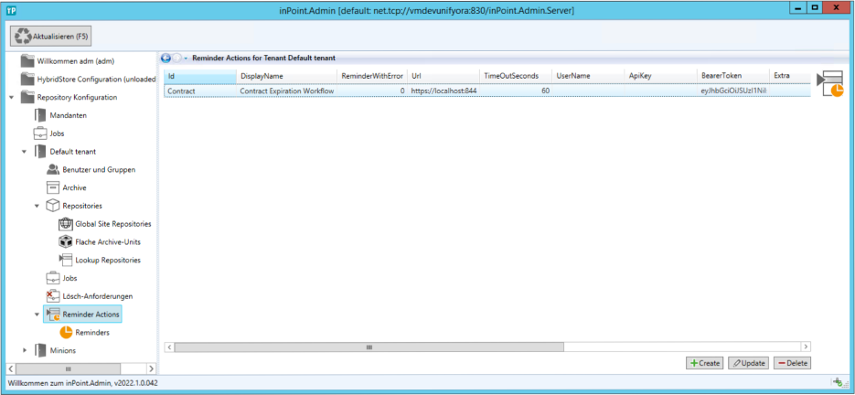Expand the Minions node
Image resolution: width=855 pixels, height=395 pixels.
25,350
